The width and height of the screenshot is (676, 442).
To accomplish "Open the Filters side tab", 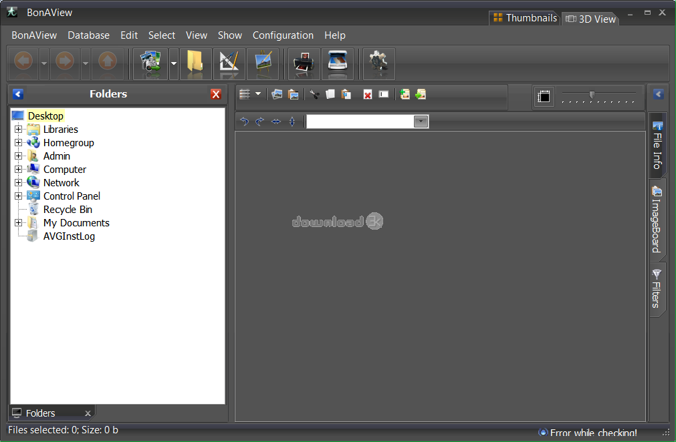I will coord(656,289).
